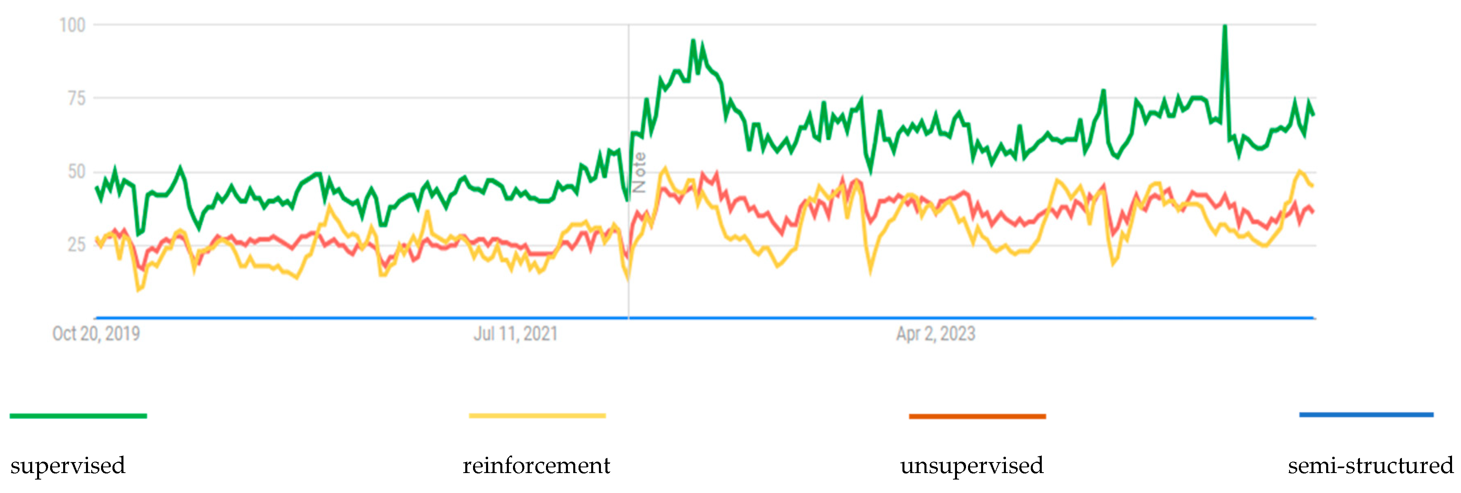1461x493 pixels.
Task: Open the 'Note' annotation on the chart
Action: coord(639,173)
